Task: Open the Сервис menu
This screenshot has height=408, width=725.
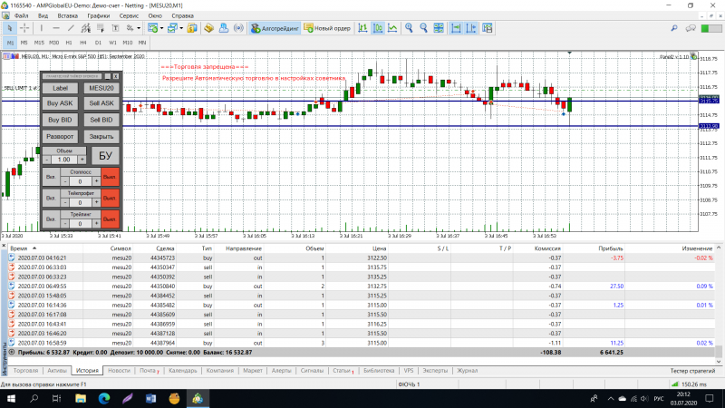Action: (x=129, y=15)
